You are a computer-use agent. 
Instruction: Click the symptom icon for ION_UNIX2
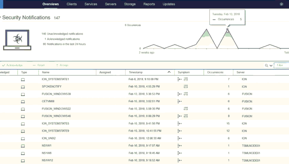180,138
